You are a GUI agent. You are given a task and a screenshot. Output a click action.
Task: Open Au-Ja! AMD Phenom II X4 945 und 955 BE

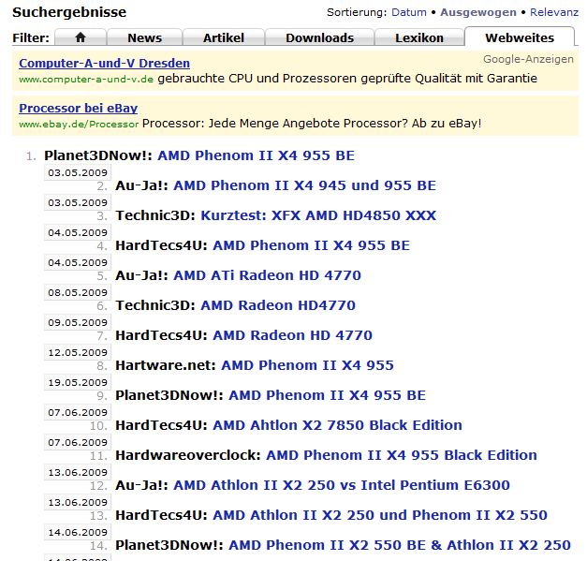304,185
